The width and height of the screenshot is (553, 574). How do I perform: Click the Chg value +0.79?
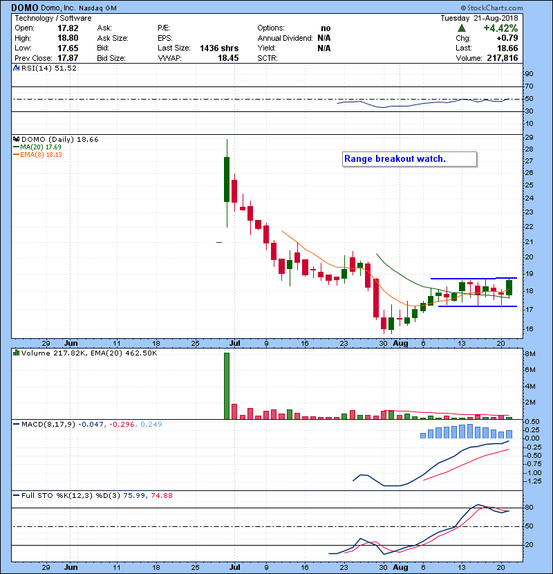point(507,38)
